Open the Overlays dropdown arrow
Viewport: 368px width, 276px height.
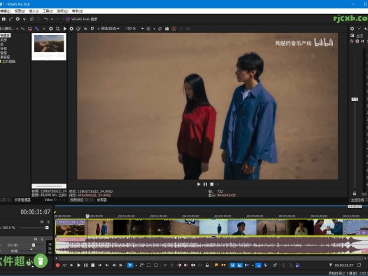pos(154,29)
